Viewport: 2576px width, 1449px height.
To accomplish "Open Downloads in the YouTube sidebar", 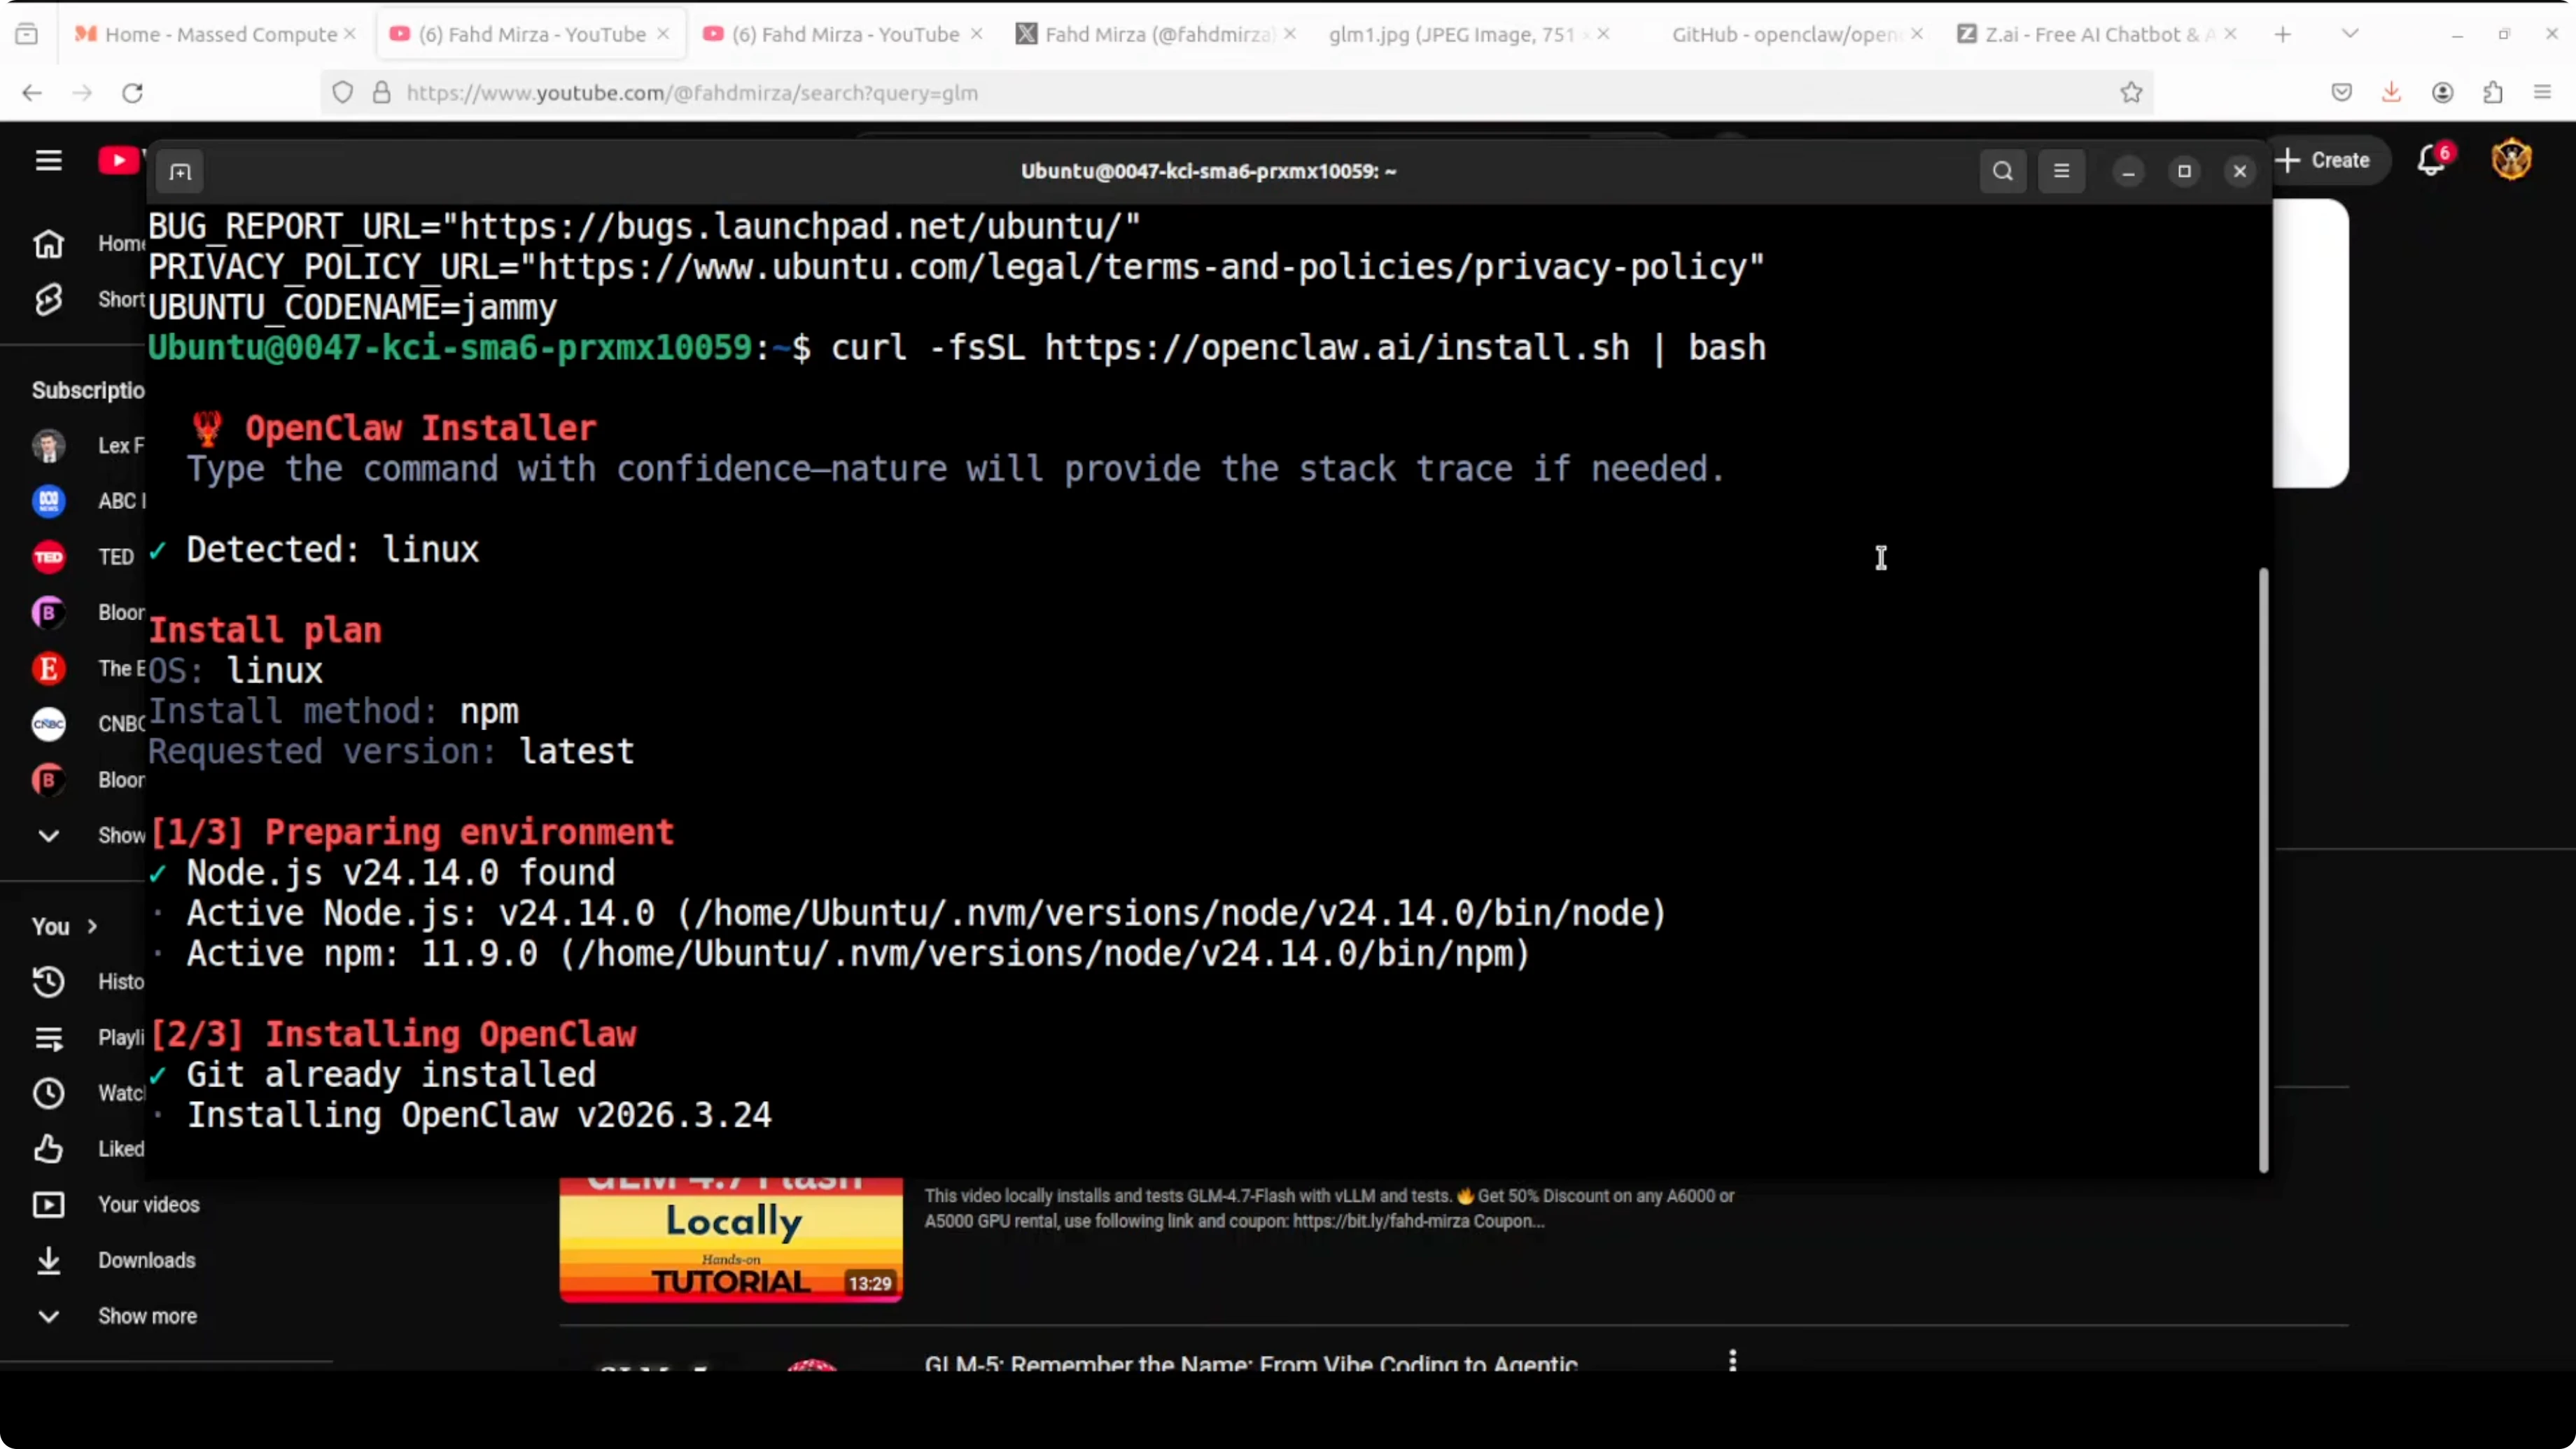I will (147, 1260).
